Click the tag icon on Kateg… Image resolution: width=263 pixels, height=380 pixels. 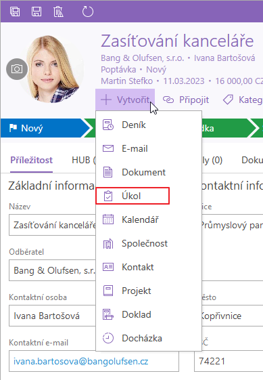[x=228, y=100]
